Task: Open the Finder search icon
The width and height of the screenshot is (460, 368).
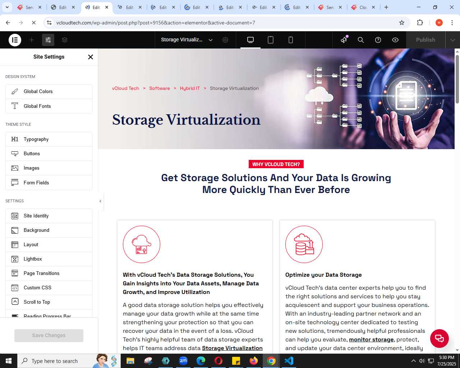Action: point(361,40)
